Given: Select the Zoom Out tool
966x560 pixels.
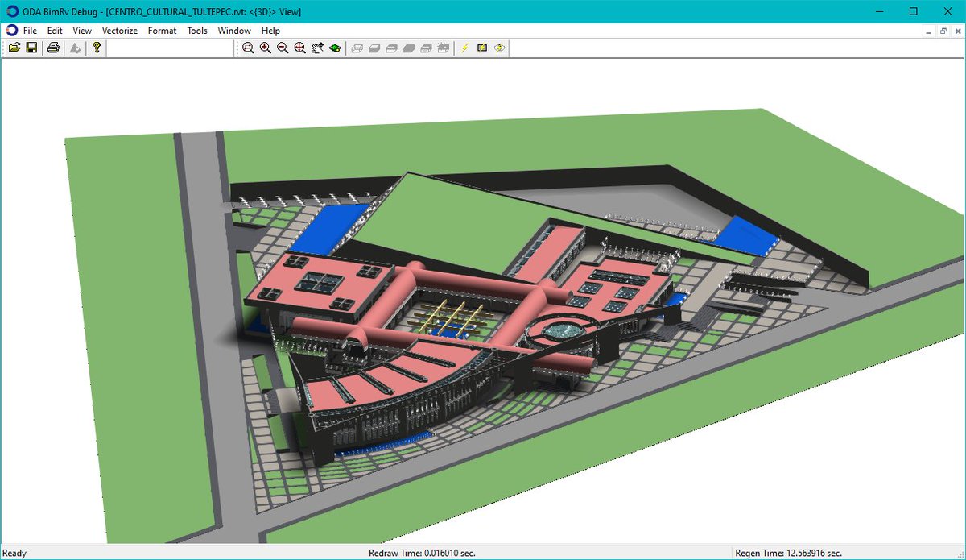Looking at the screenshot, I should (x=280, y=48).
